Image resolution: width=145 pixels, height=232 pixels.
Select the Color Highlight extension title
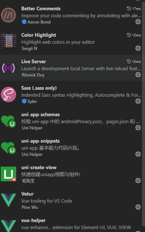click(39, 35)
